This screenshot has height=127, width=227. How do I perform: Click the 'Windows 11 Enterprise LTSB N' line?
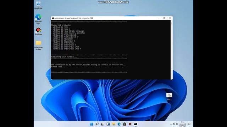click(66, 49)
